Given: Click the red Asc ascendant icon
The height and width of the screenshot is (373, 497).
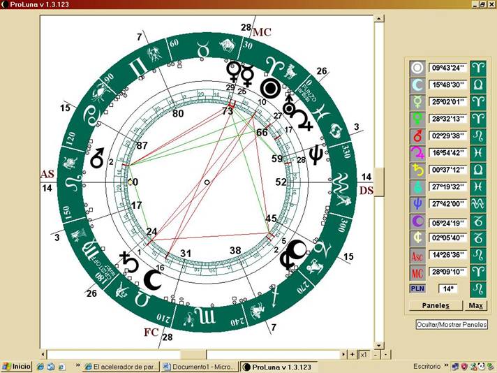Looking at the screenshot, I should 417,256.
